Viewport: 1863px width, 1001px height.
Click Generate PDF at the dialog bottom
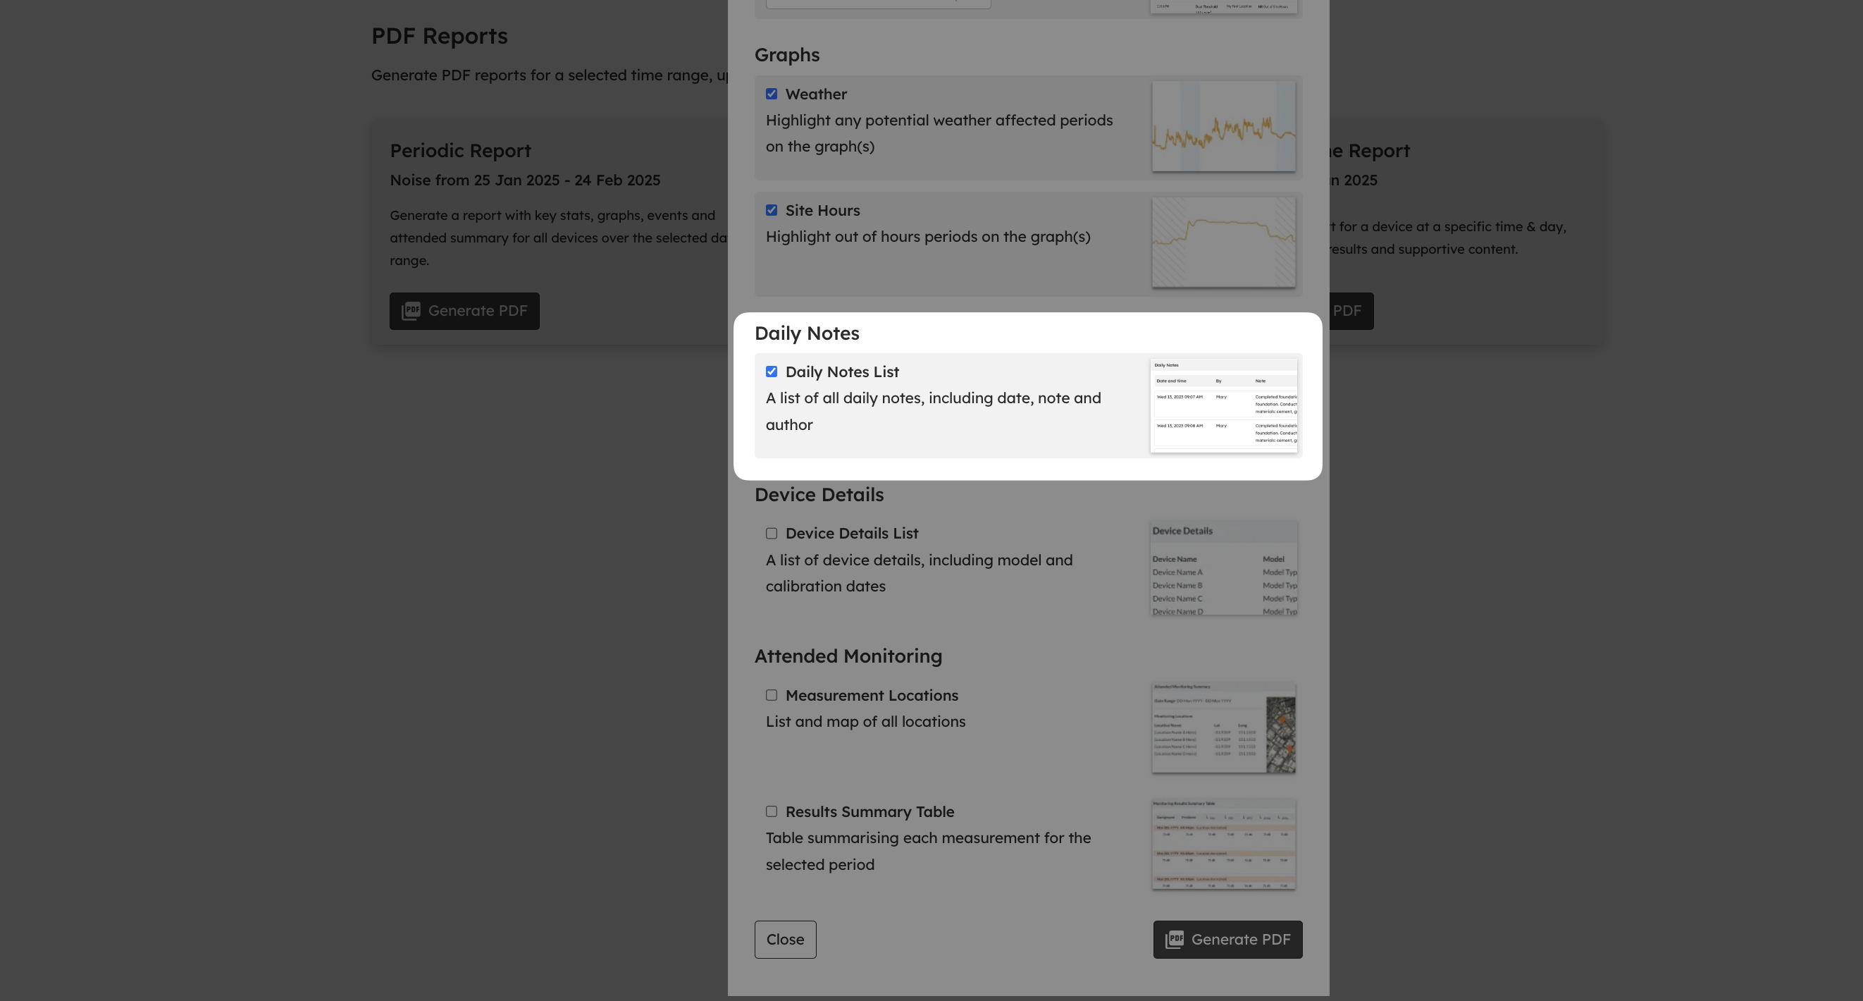[1227, 940]
